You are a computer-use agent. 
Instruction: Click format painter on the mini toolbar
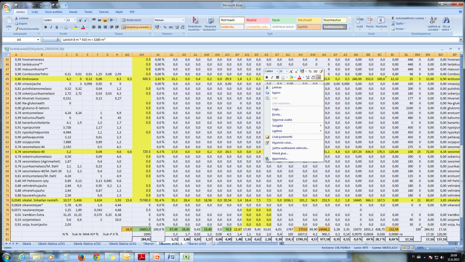(321, 71)
